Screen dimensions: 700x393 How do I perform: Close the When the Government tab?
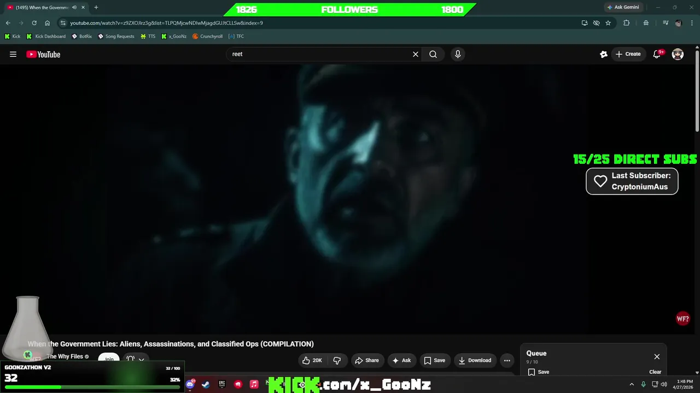pyautogui.click(x=82, y=7)
